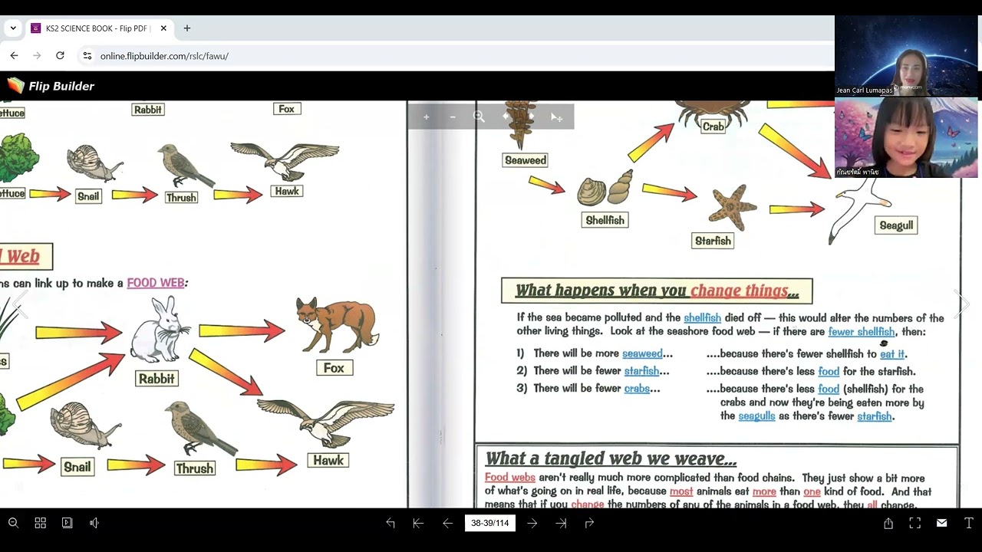982x552 pixels.
Task: Go forward using the curved right arrow
Action: pos(589,523)
